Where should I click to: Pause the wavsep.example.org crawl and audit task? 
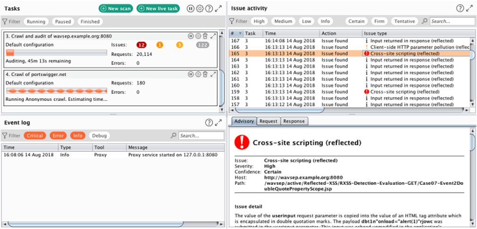[191, 36]
